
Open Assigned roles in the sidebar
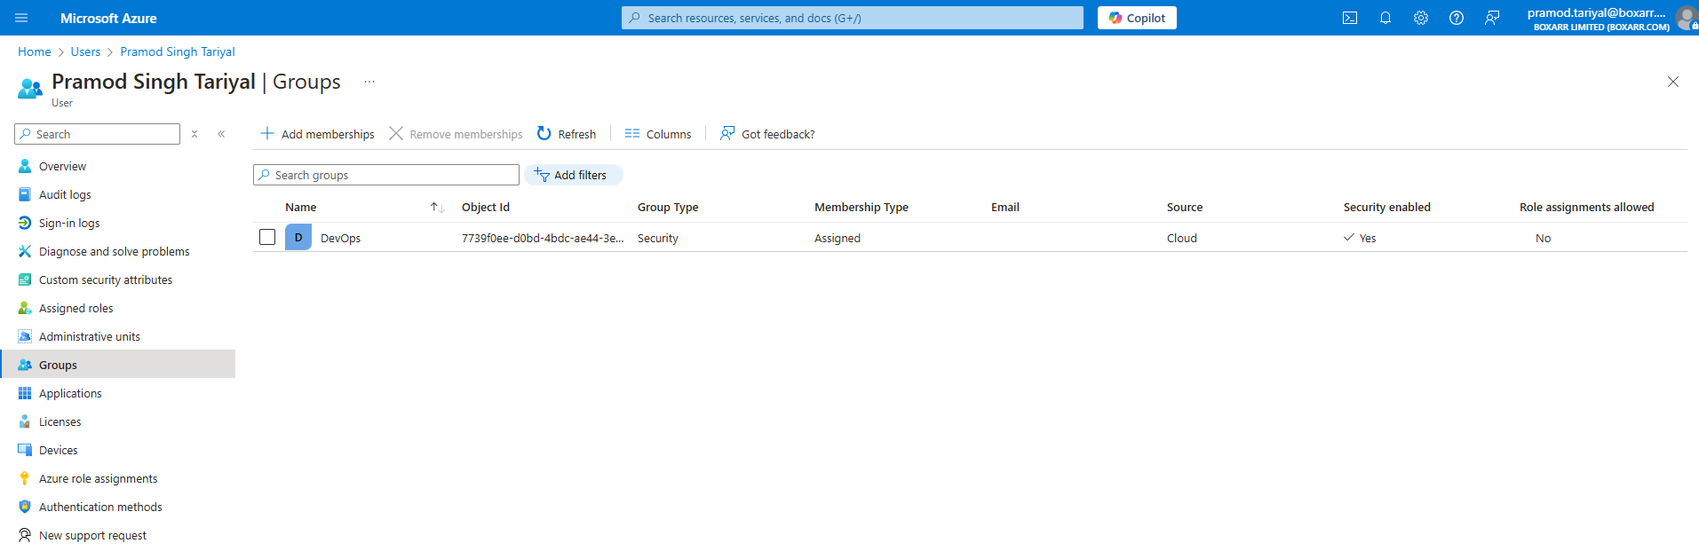tap(75, 308)
